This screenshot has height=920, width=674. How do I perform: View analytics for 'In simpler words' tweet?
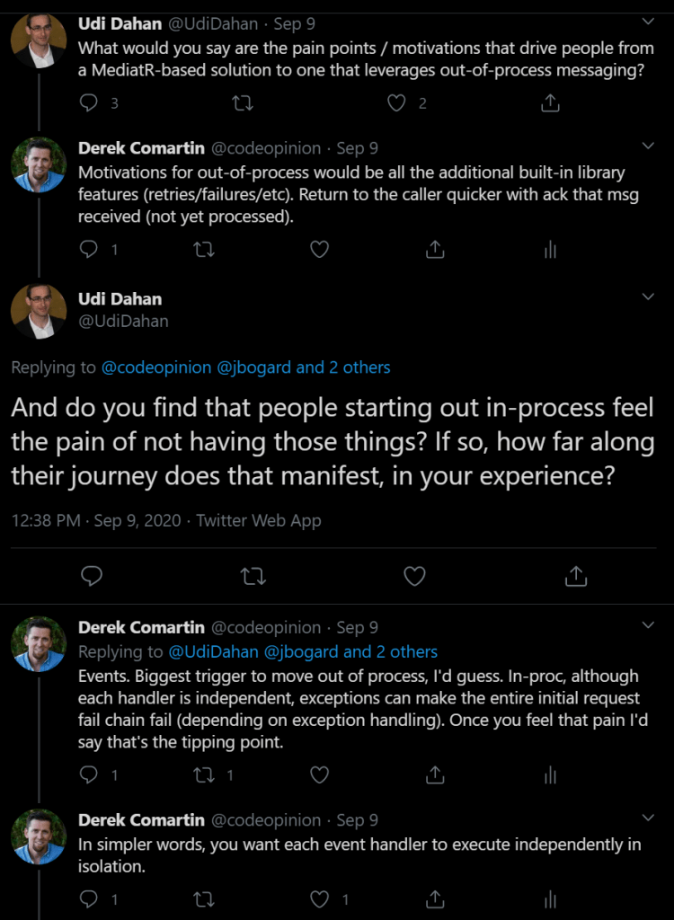[x=550, y=898]
